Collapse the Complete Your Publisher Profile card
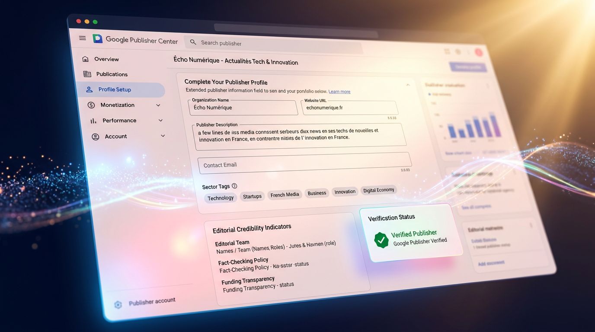Screen dimensions: 595x332 (x=408, y=85)
